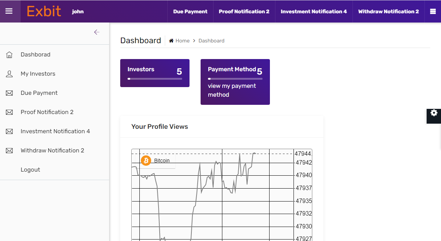The height and width of the screenshot is (241, 441).
Task: Open the grid apps icon at top right
Action: point(434,11)
